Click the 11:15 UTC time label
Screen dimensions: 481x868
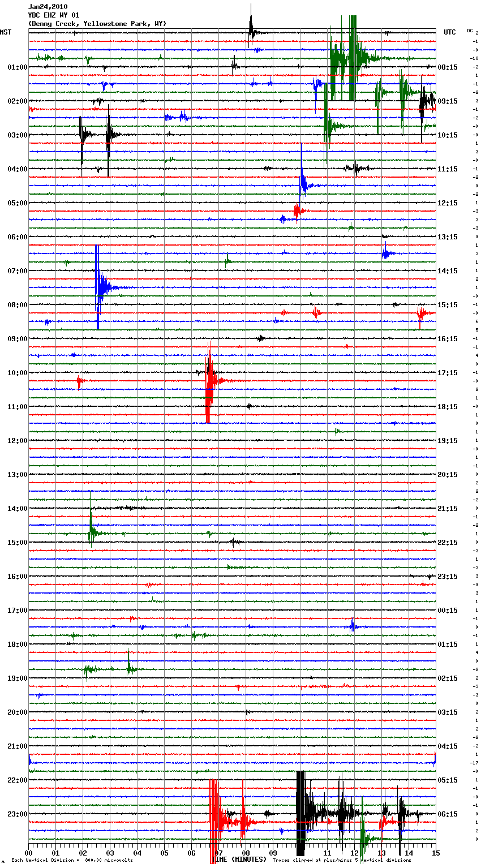(x=448, y=169)
